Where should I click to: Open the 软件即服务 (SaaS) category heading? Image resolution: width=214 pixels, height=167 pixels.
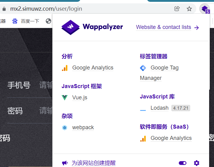coord(164,127)
